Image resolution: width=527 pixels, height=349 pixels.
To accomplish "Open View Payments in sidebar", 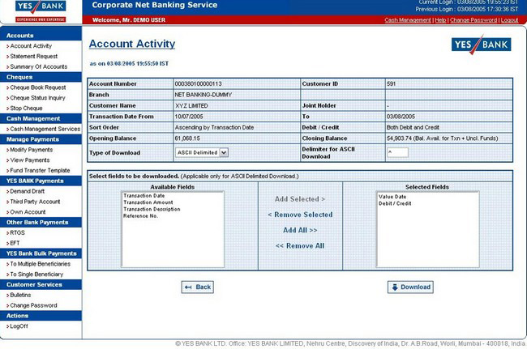I will tap(29, 160).
